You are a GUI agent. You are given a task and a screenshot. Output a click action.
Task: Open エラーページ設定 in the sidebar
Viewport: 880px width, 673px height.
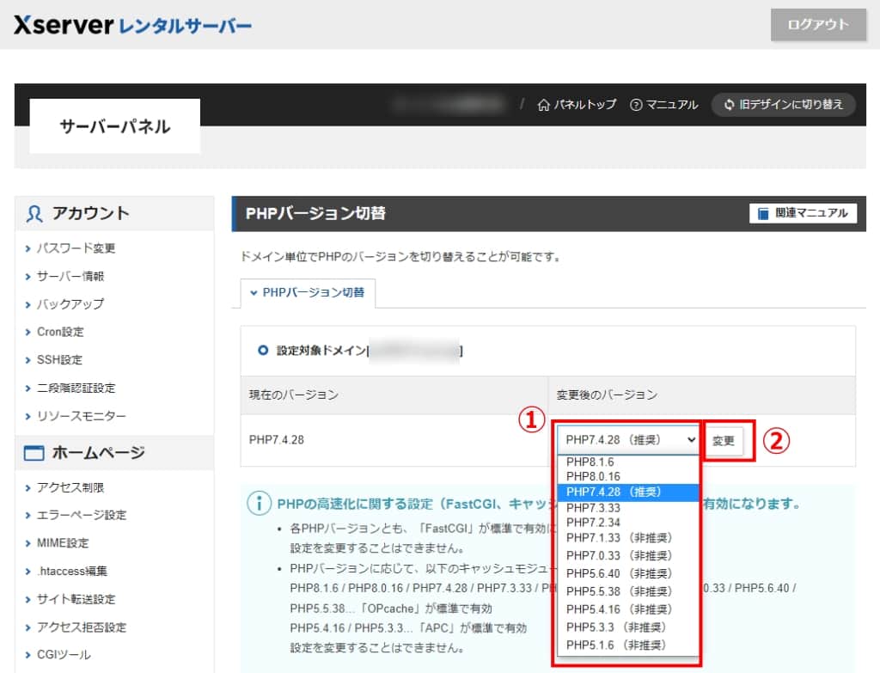coord(82,515)
